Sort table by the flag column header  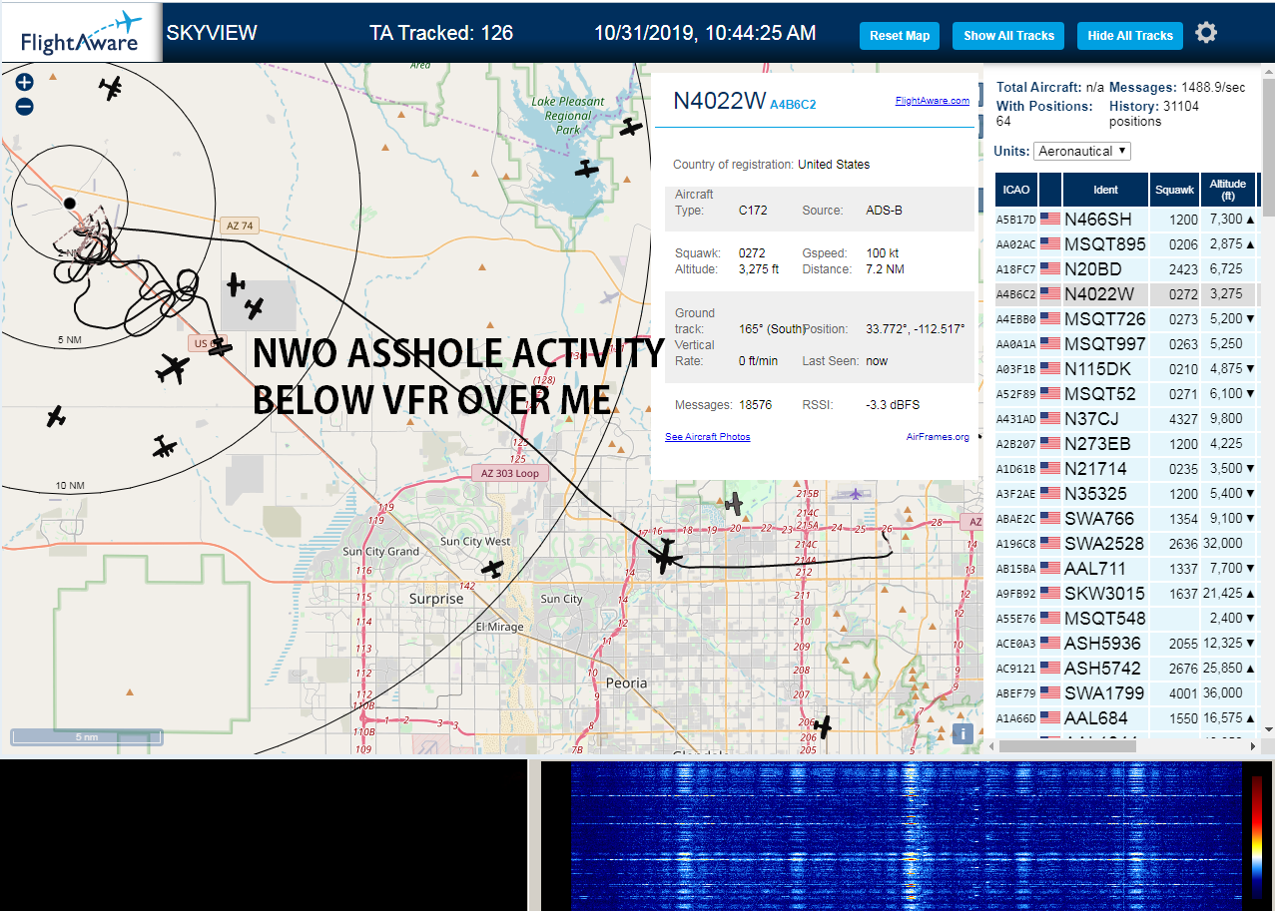[x=1049, y=189]
